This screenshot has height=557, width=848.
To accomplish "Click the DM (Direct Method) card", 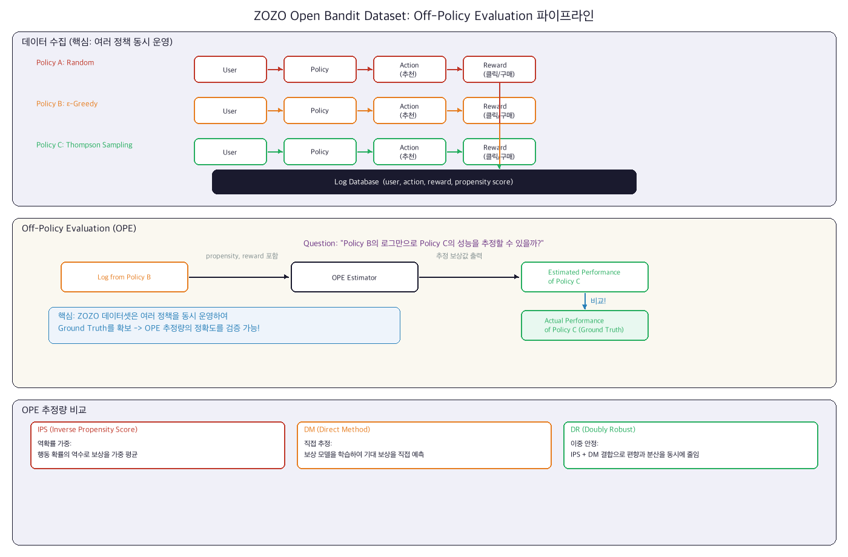I will coord(424,446).
